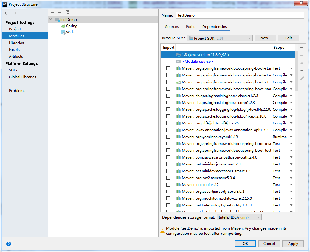The width and height of the screenshot is (310, 252).
Task: Open scope dropdown for logback-classic
Action: tap(291, 96)
